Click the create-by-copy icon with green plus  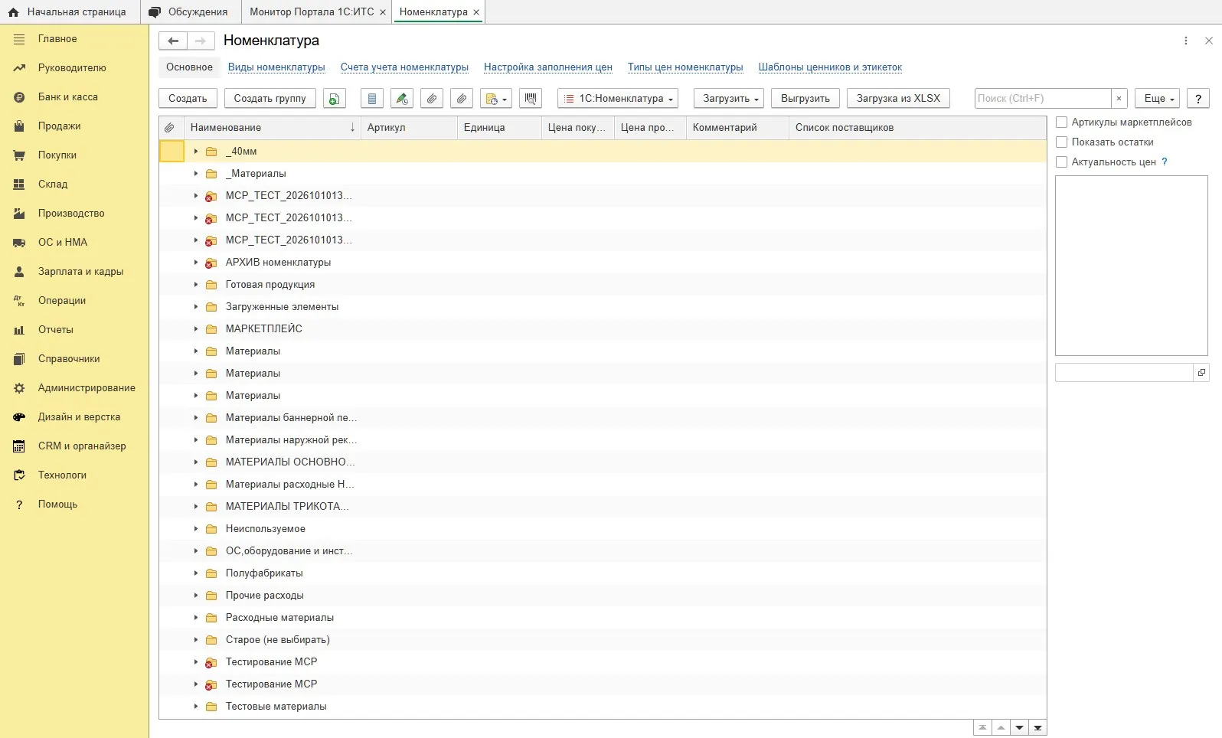pos(335,99)
